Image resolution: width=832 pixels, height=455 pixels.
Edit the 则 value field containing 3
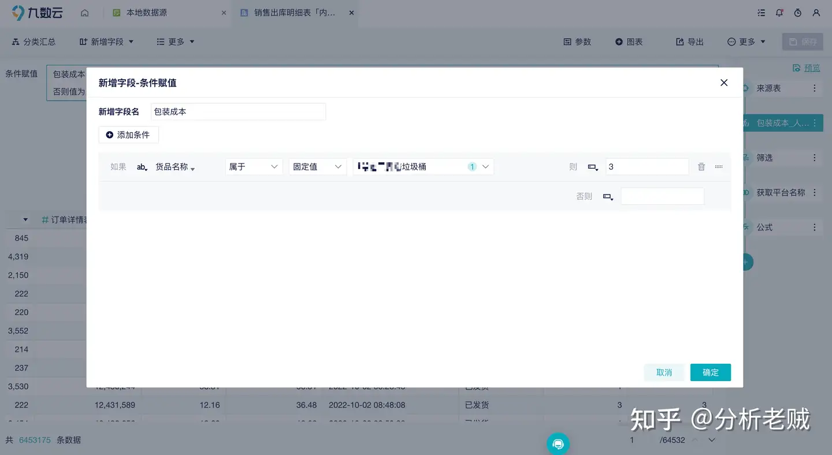[x=647, y=166]
